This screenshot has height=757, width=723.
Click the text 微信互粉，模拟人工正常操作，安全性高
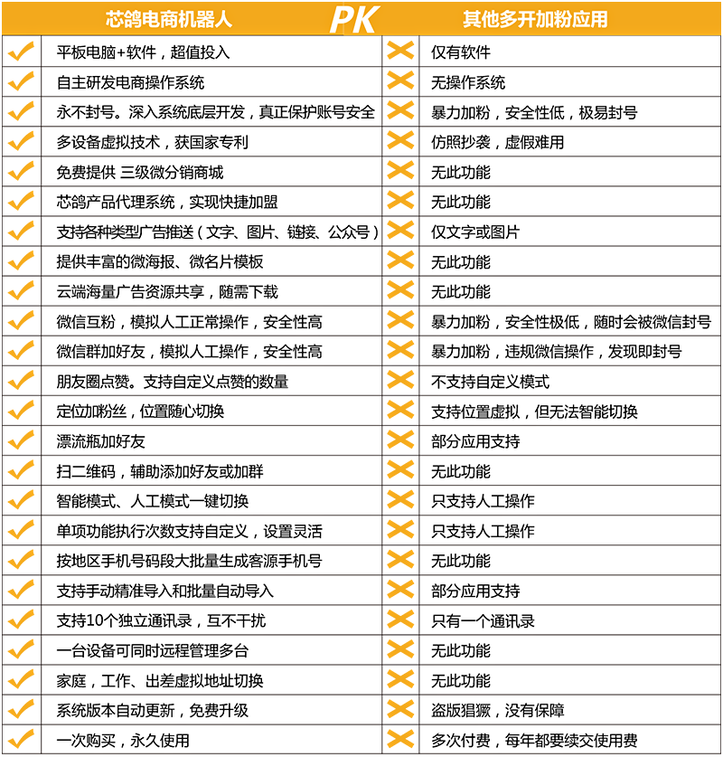[189, 322]
